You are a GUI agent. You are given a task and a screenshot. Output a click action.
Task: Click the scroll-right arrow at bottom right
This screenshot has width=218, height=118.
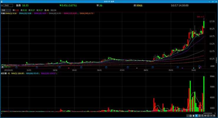click(x=215, y=113)
